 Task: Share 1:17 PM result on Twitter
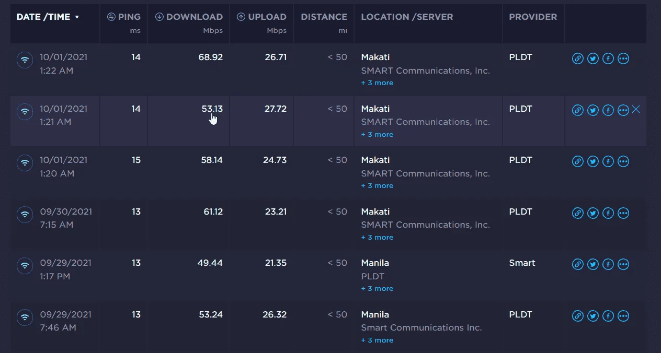[592, 264]
